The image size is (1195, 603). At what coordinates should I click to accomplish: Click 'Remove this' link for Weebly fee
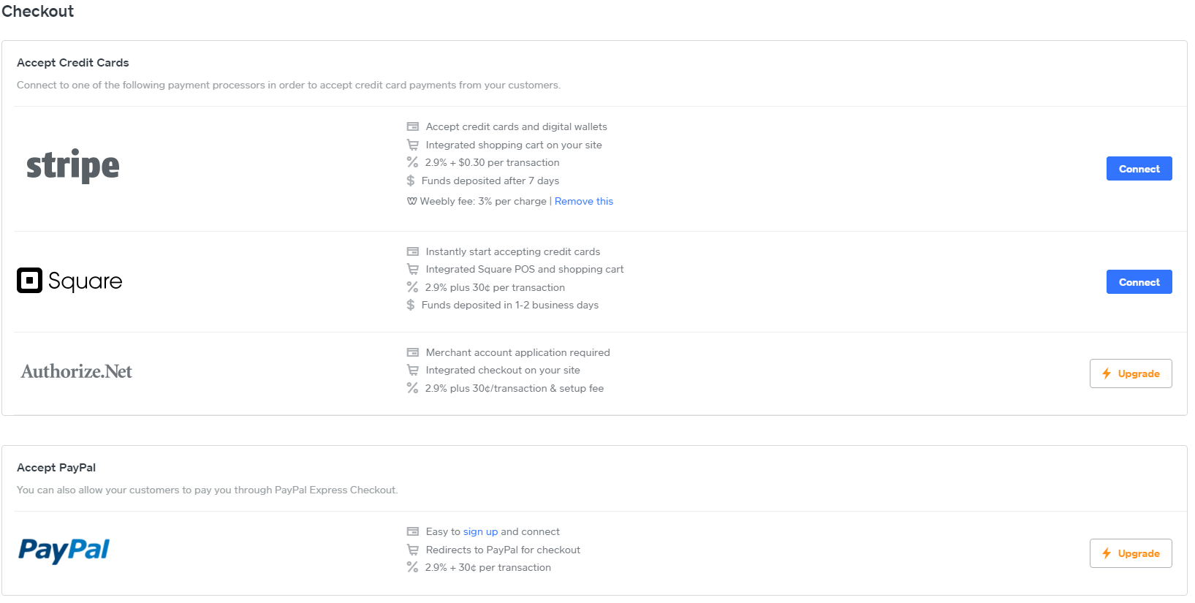click(584, 201)
